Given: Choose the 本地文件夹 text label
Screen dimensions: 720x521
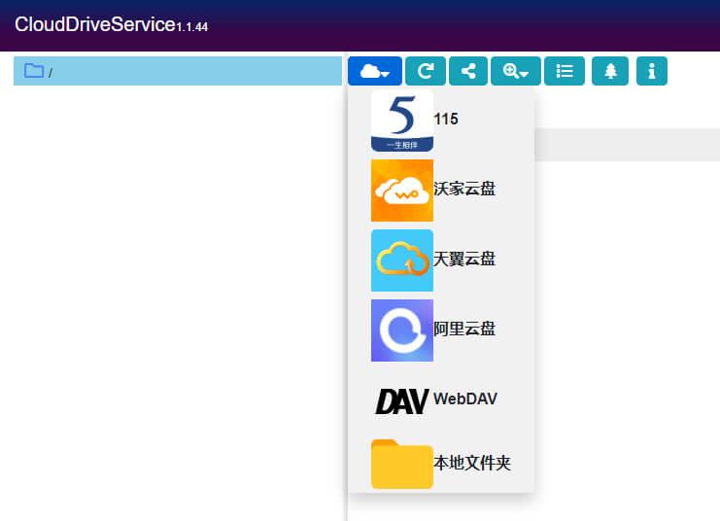Looking at the screenshot, I should [472, 465].
